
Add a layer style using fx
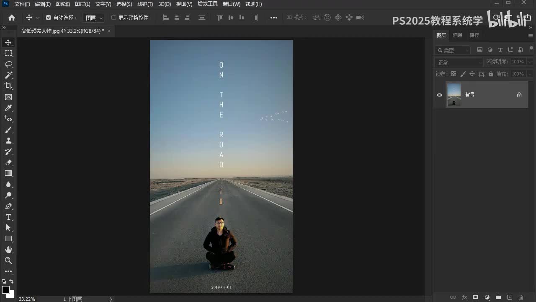coord(464,297)
